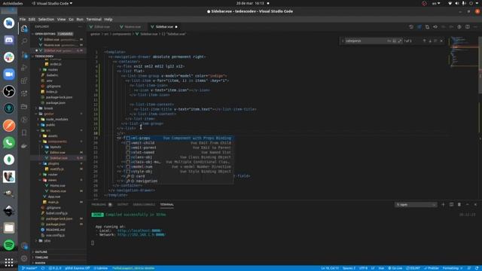Switch to the Problems panel tab
482x271 pixels.
[x=99, y=205]
